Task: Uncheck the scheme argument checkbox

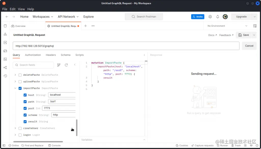Action: click(x=25, y=115)
